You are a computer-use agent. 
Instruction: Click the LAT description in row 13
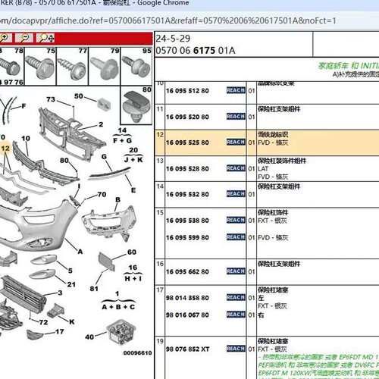coord(263,169)
